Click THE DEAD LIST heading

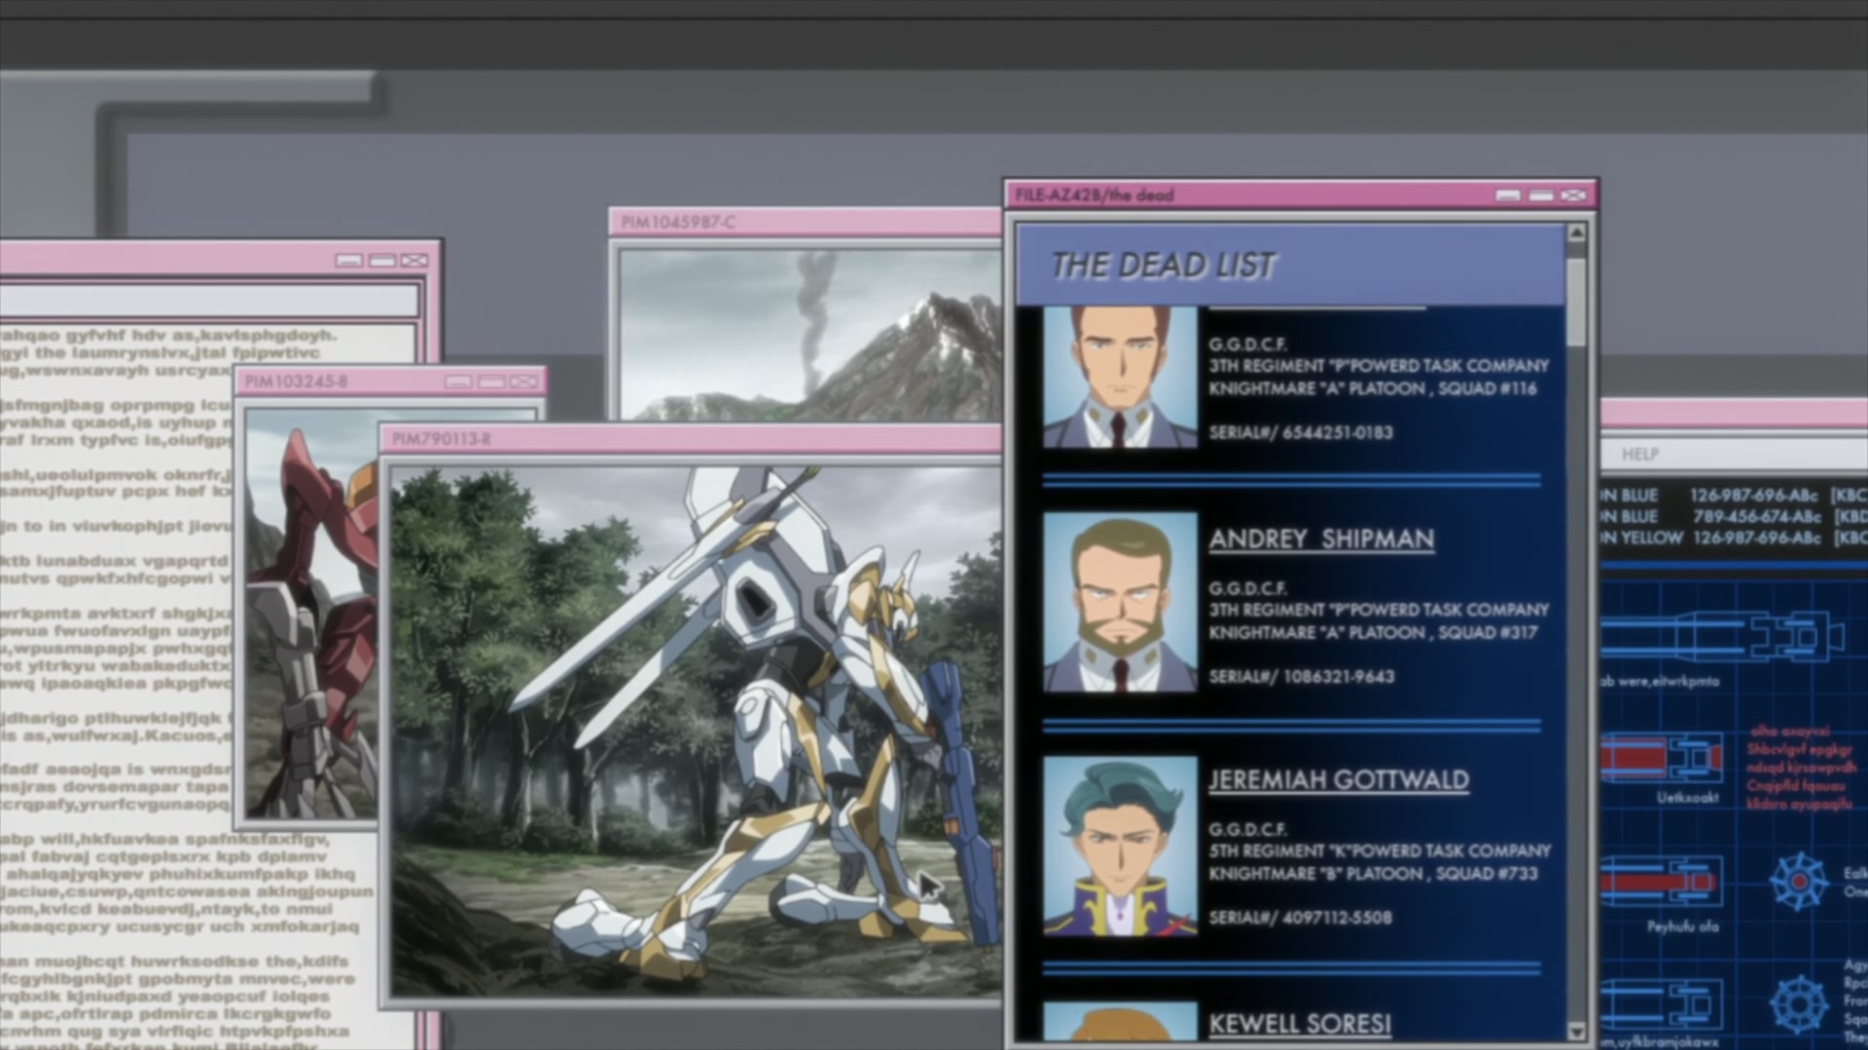1163,265
